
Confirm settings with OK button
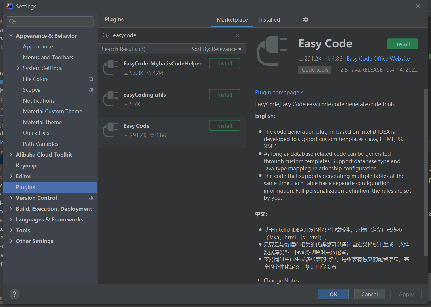pos(333,294)
